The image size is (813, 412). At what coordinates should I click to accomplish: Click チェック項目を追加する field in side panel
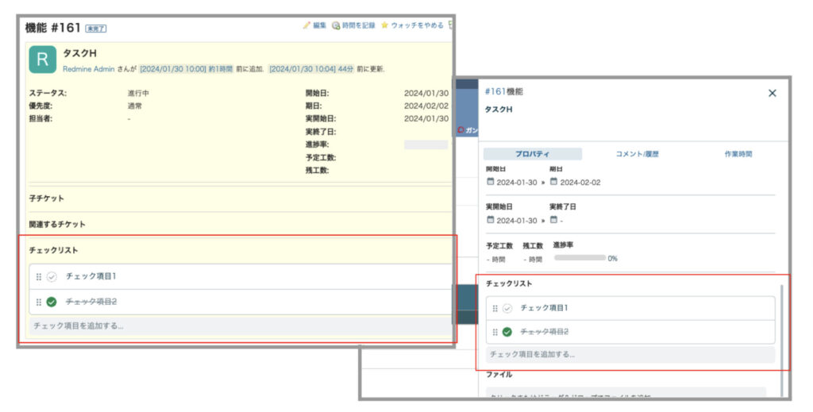[630, 355]
